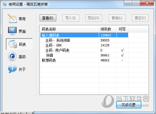Switch to the 码表 tab label
The height and width of the screenshot is (114, 156).
[22, 44]
